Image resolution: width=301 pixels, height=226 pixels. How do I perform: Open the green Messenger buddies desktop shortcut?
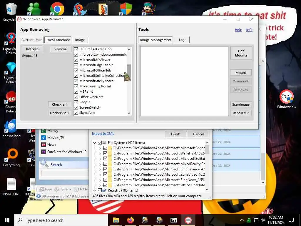[34, 9]
